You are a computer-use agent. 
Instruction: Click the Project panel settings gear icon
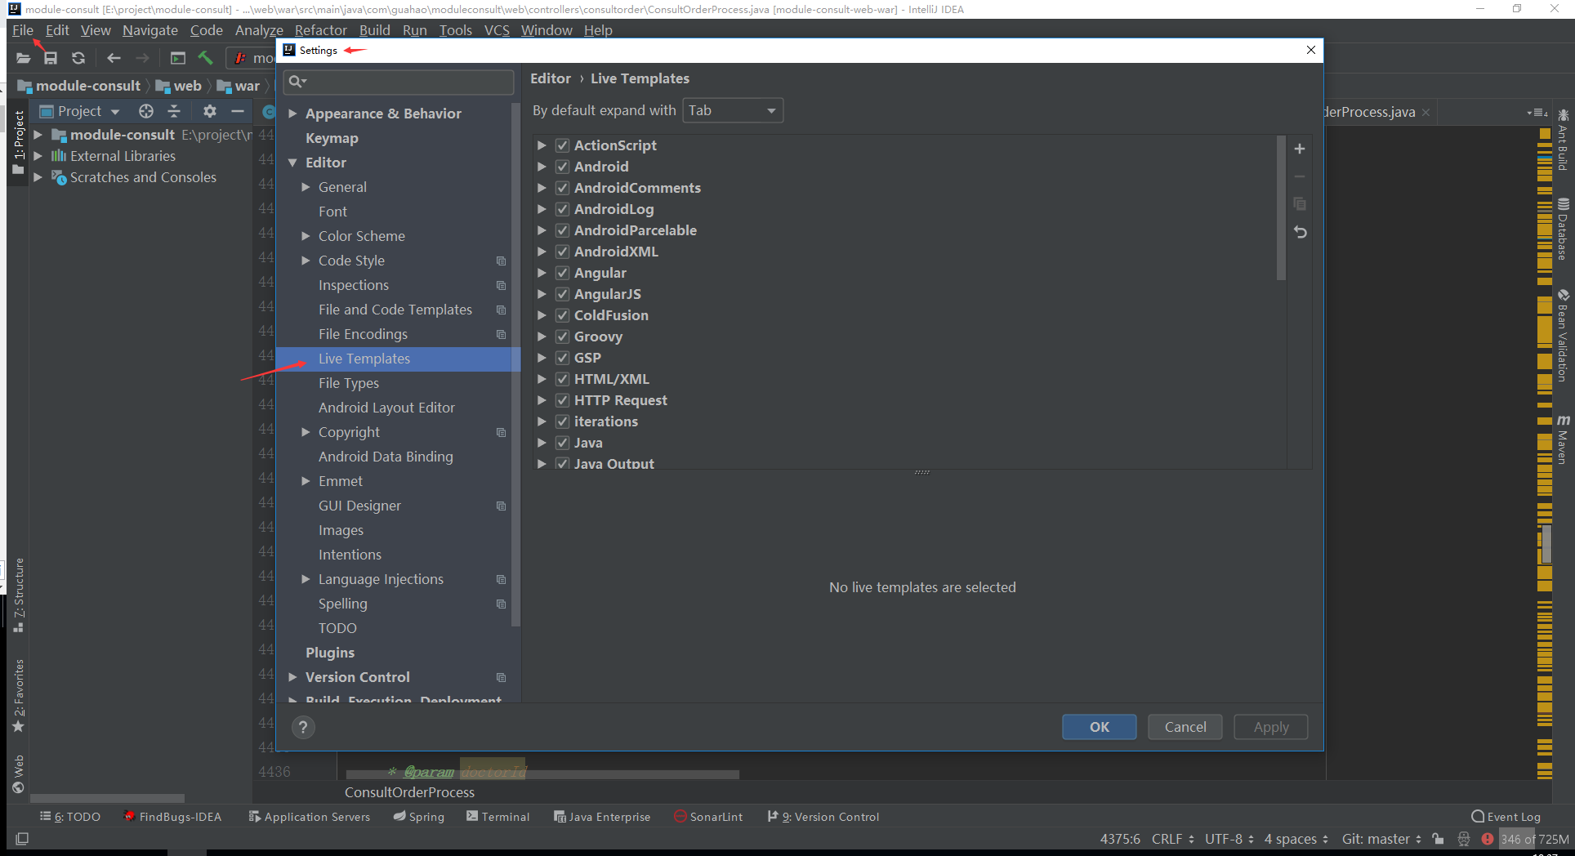click(210, 111)
